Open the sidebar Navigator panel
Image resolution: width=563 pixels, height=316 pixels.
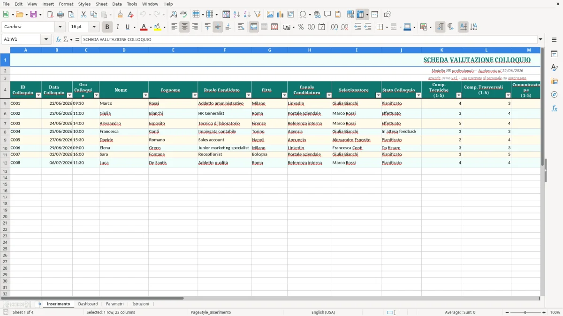pos(555,95)
